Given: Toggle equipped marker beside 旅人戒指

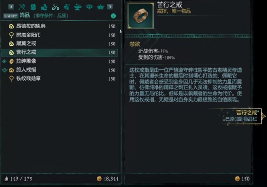Looking at the screenshot, I should tap(4, 70).
